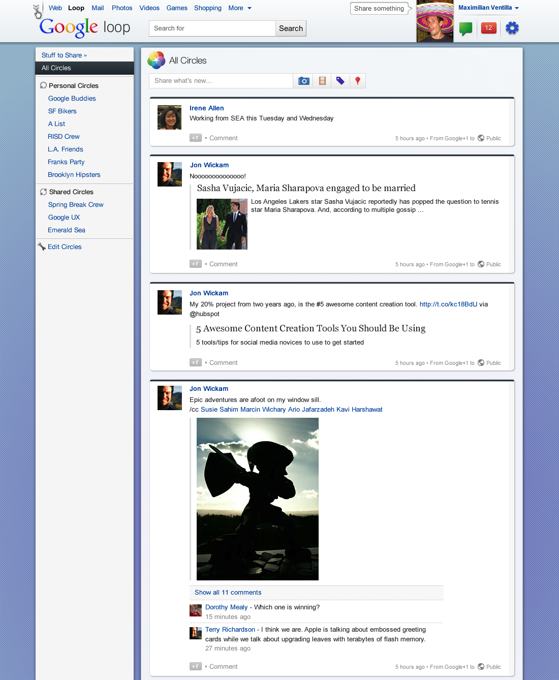Click the Public globe icon on Irene Allen's post
559x680 pixels.
481,138
